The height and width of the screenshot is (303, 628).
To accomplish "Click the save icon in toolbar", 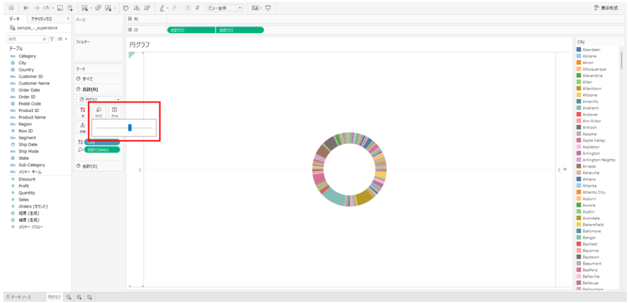I will [x=59, y=8].
